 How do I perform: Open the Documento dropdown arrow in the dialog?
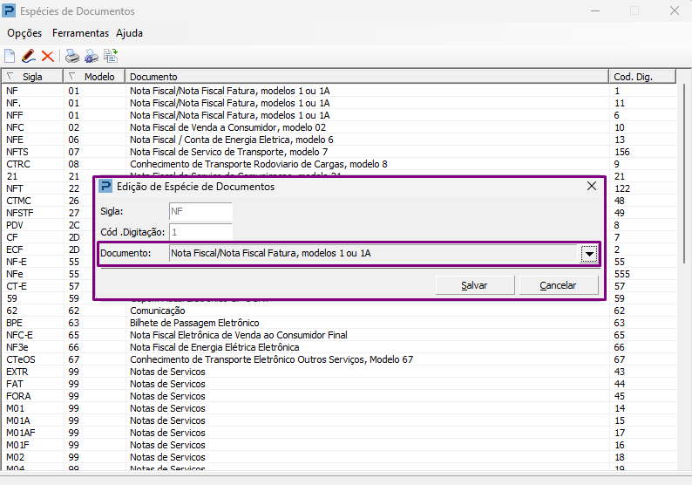pyautogui.click(x=589, y=254)
